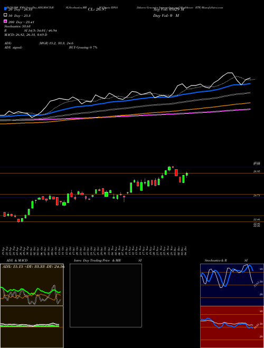The width and height of the screenshot is (264, 348).
Task: Click the magenta 200 Day legend swatch
Action: 6,22
